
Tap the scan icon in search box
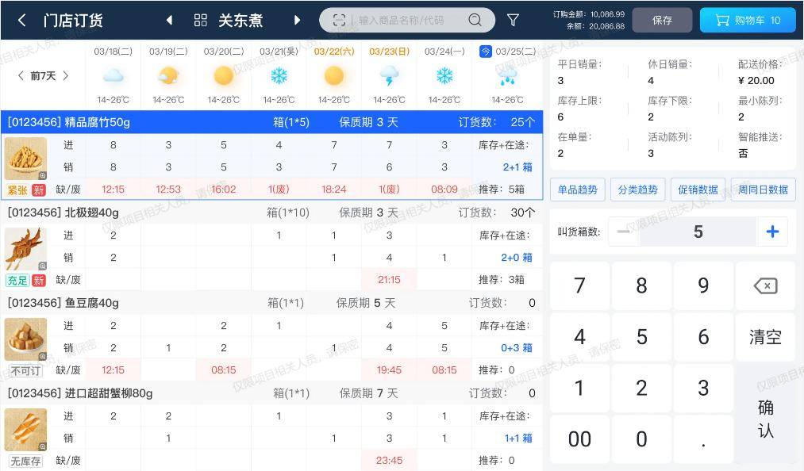coord(340,21)
